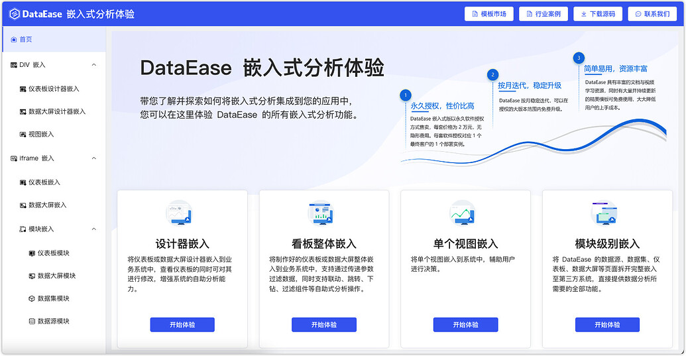The width and height of the screenshot is (686, 356).
Task: Click the 看板整体嵌入 card title
Action: 324,243
